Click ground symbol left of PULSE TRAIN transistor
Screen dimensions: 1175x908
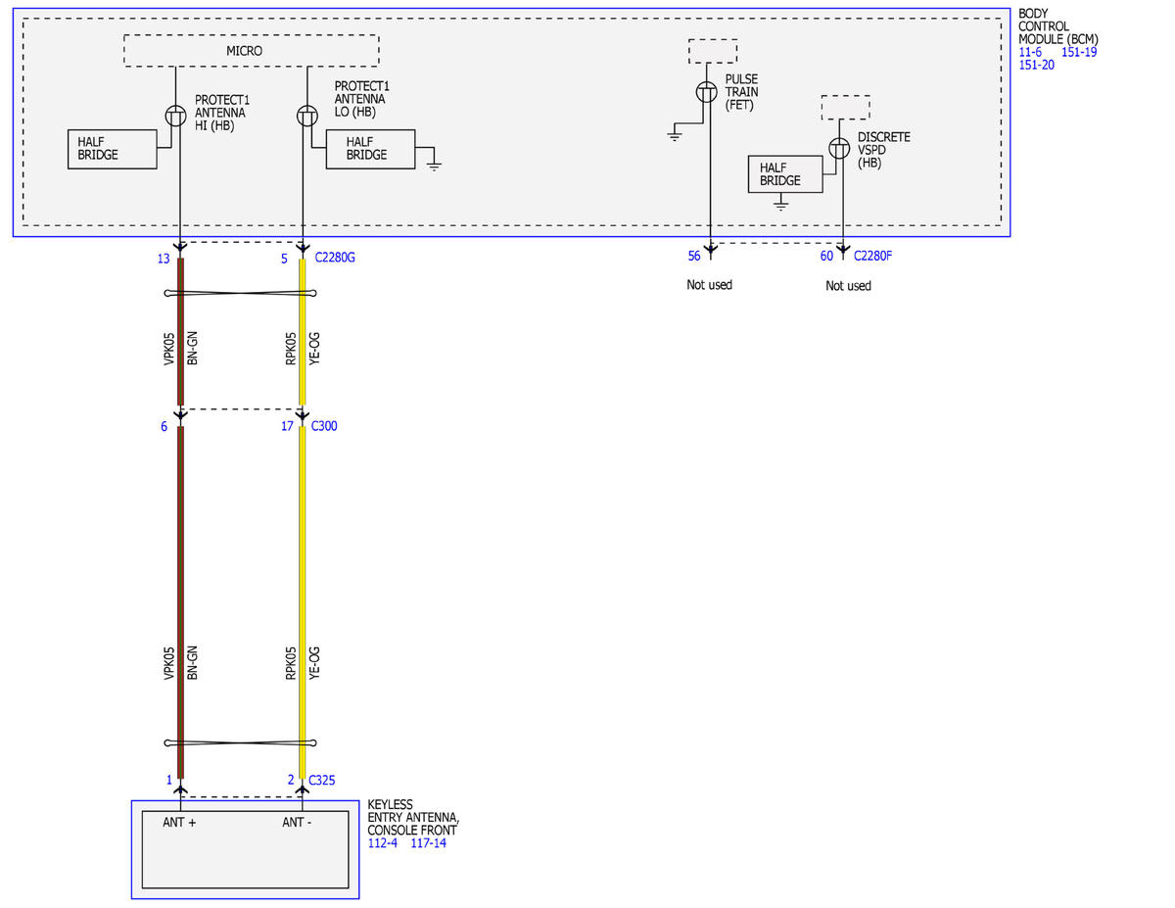click(674, 134)
